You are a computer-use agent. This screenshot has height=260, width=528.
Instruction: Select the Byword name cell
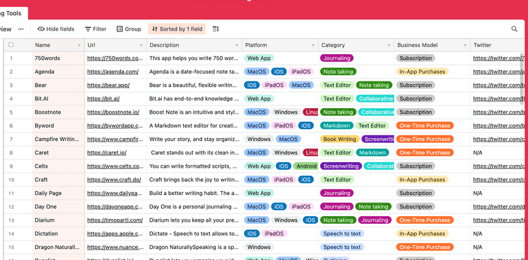58,126
